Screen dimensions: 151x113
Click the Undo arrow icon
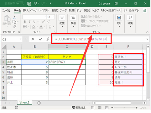click(x=35, y=3)
